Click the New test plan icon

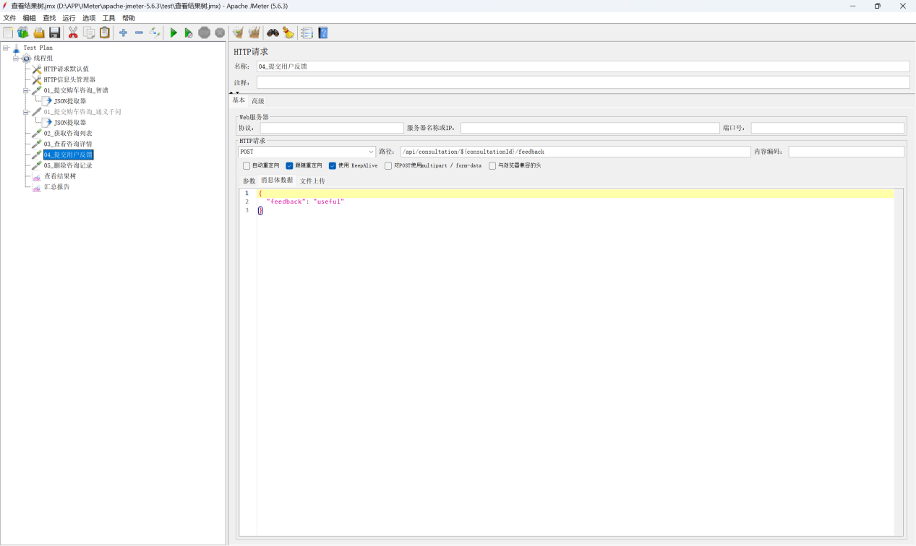(8, 32)
